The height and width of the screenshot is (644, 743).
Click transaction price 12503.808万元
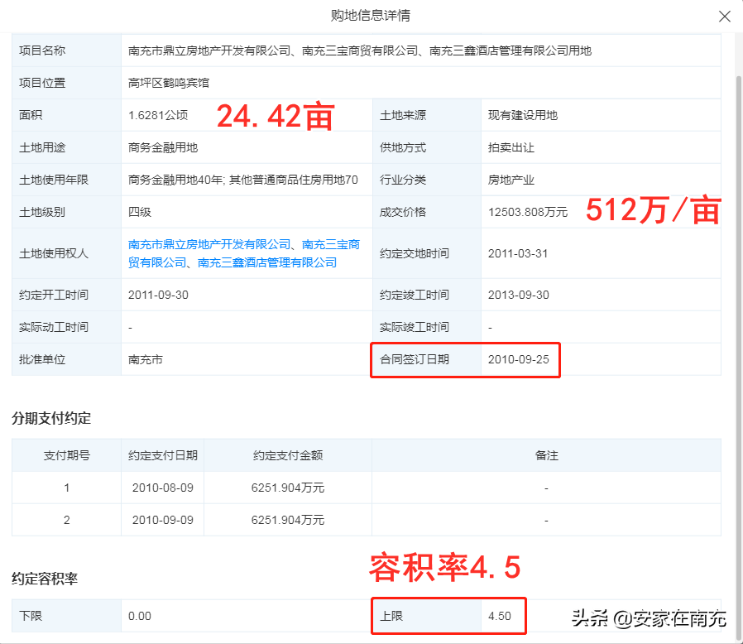528,212
